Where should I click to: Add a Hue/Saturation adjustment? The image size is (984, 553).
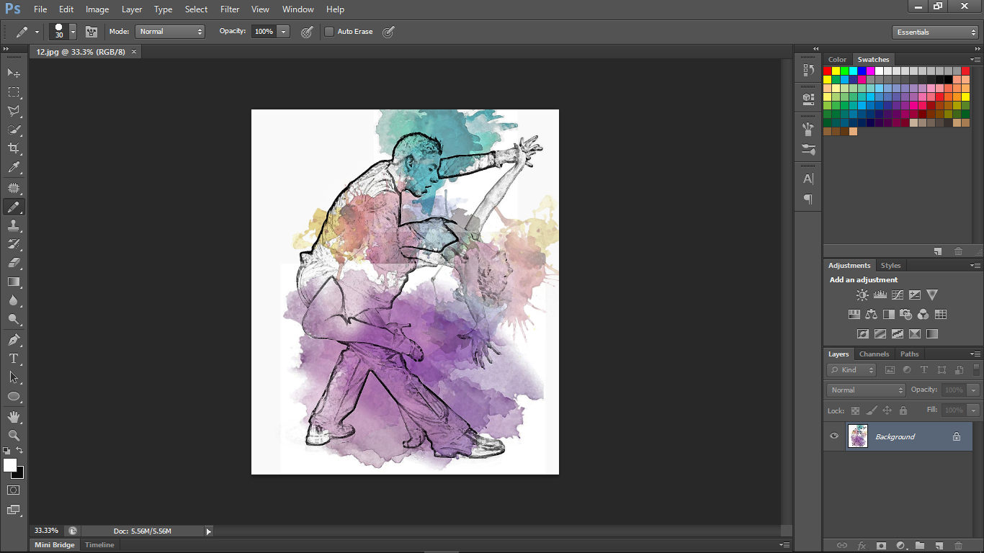854,315
